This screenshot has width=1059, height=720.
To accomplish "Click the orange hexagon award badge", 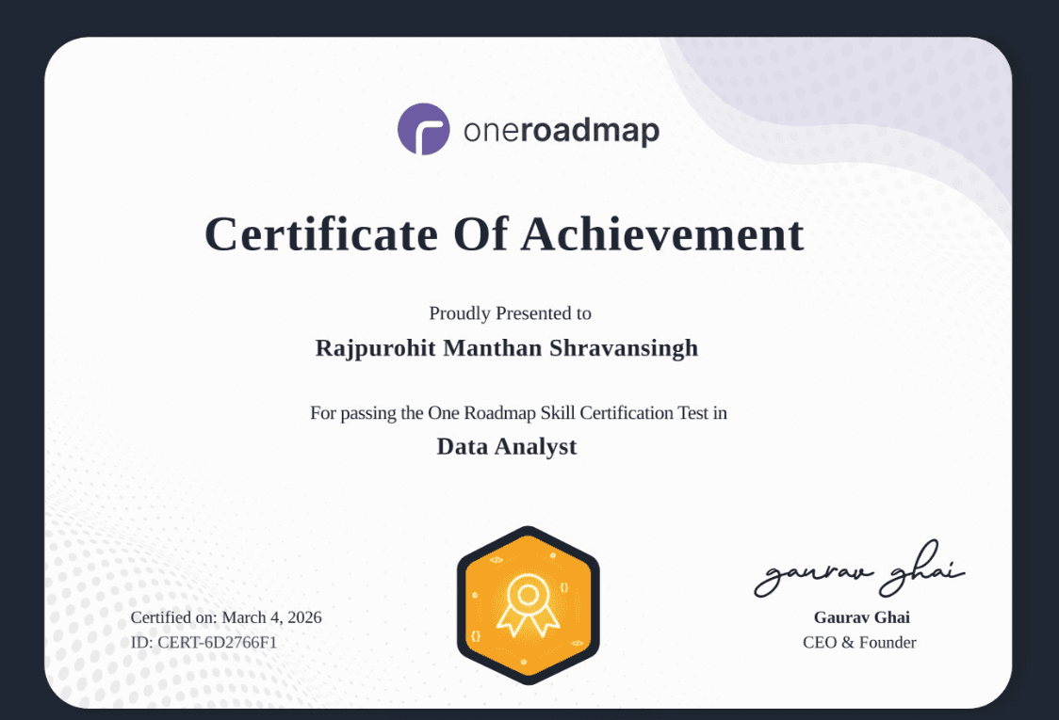I will click(x=529, y=605).
